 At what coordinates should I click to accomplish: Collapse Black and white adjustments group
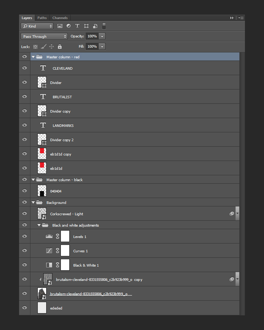[39, 225]
